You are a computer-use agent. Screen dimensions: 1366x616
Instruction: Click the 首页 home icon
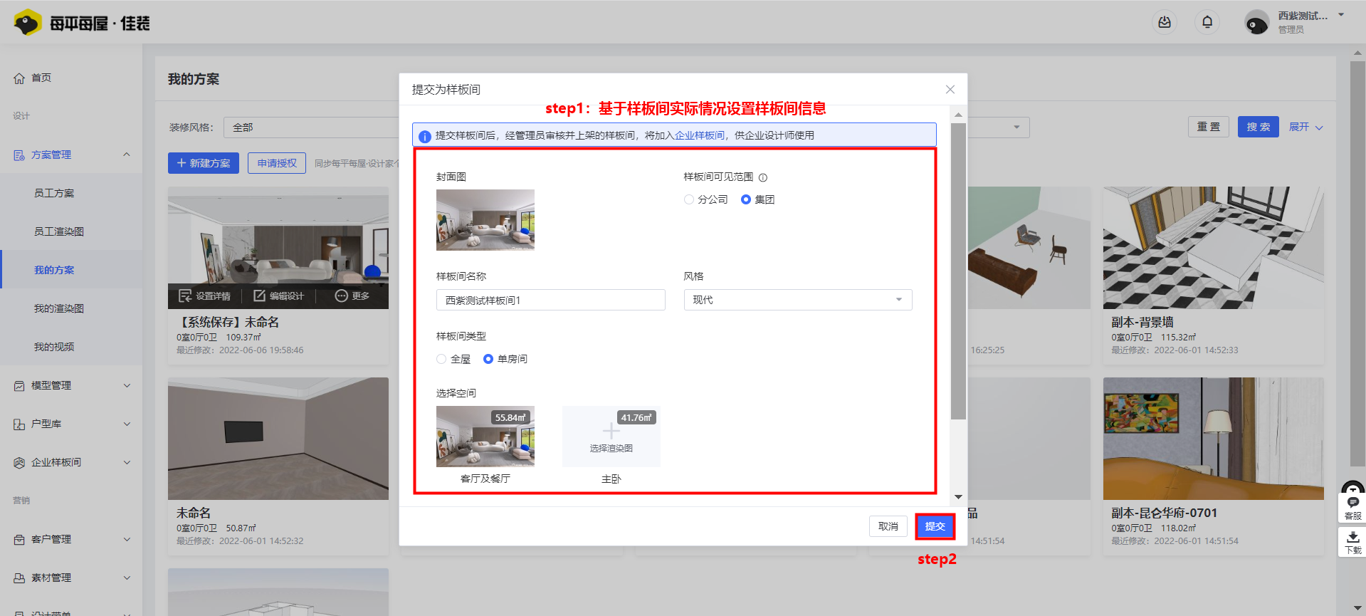pyautogui.click(x=19, y=78)
